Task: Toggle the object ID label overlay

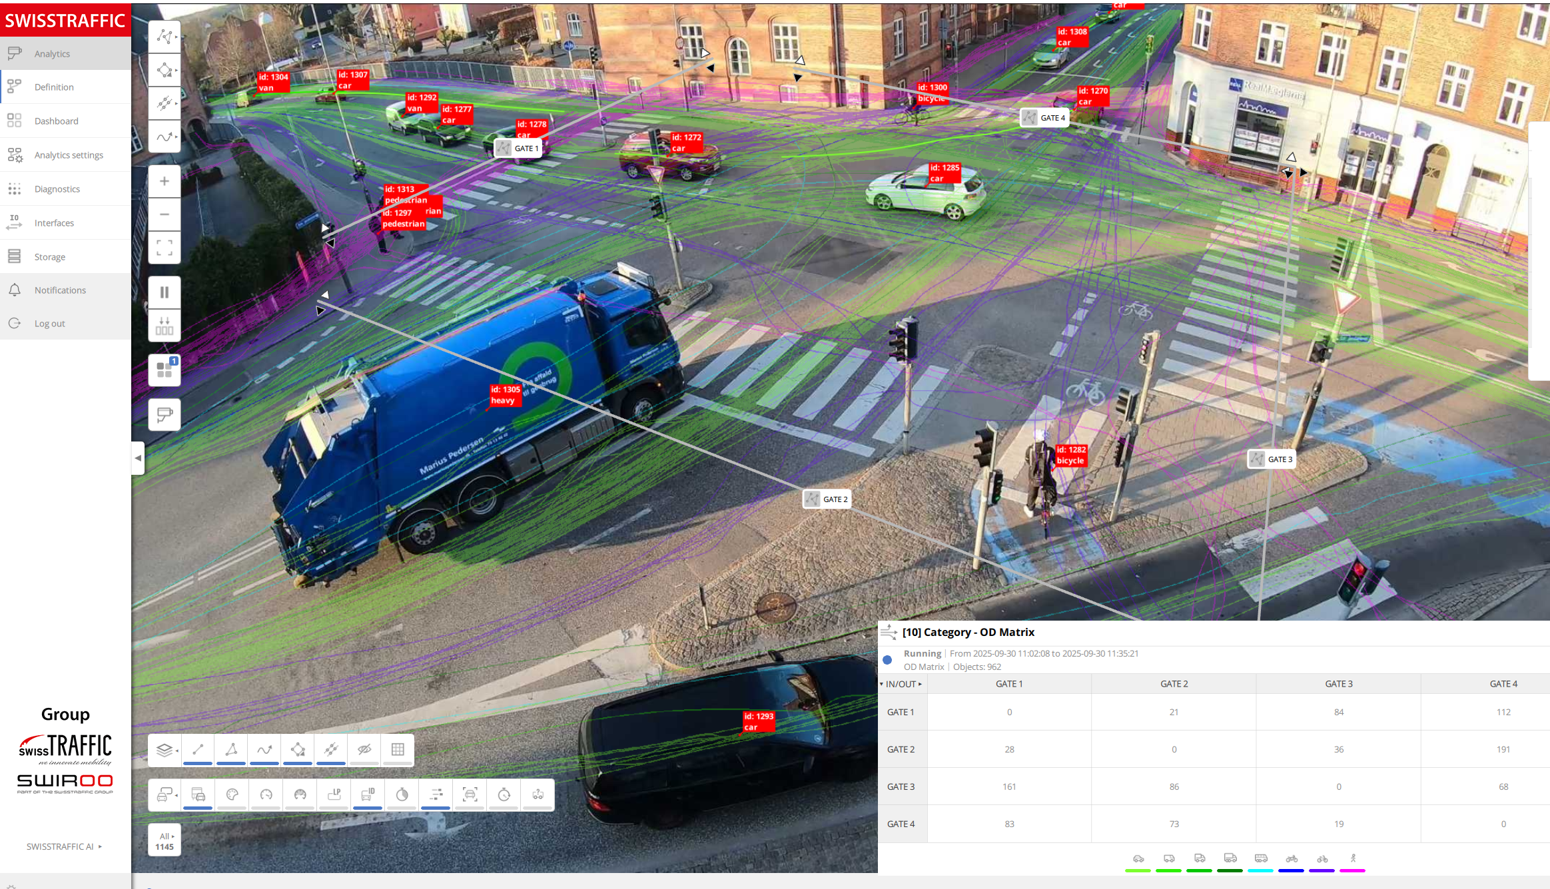Action: (368, 794)
